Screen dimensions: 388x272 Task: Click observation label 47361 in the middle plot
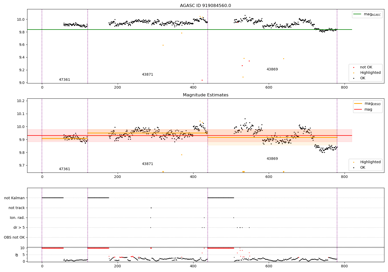click(64, 169)
